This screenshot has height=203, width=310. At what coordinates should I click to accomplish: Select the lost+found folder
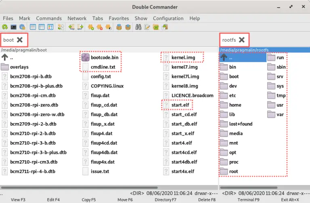coord(241,124)
